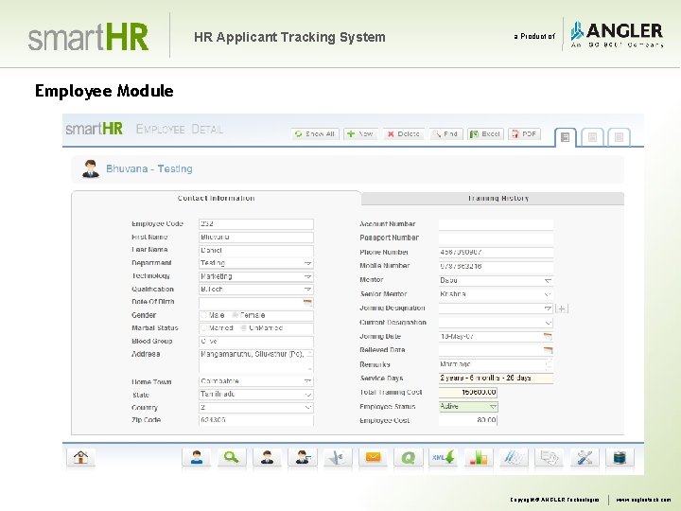The image size is (681, 511).
Task: Click the chat bubbles icon in bottom toolbar
Action: point(549,458)
